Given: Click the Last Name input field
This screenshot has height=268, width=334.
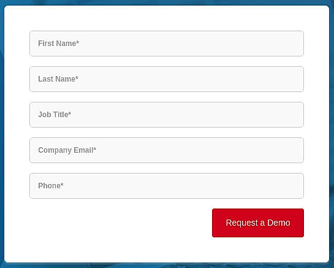Looking at the screenshot, I should click(x=167, y=79).
